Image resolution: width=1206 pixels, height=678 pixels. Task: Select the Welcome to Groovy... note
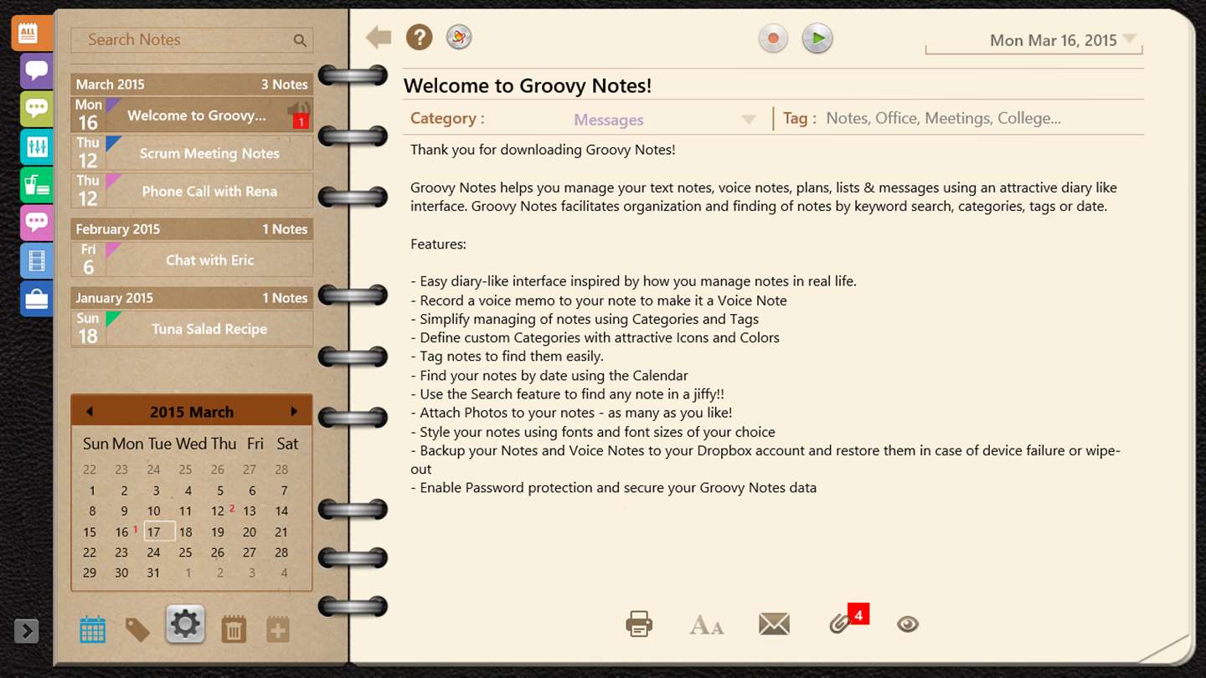192,116
